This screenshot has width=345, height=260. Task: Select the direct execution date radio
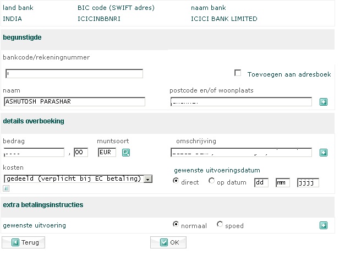(176, 182)
